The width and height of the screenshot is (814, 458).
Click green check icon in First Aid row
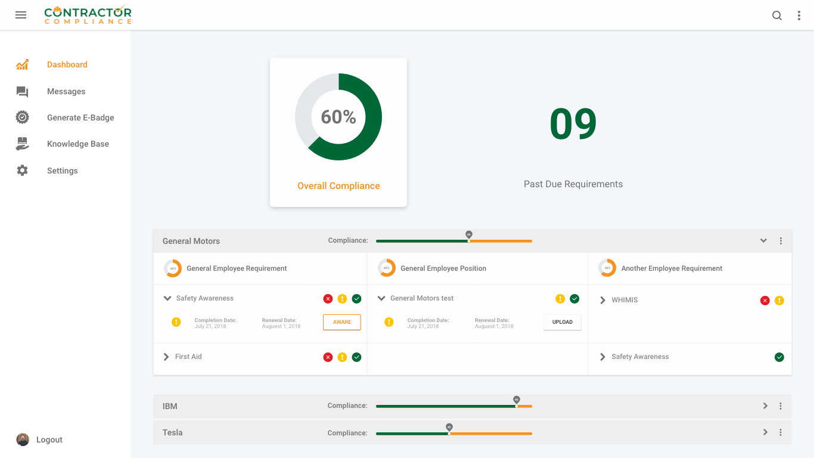(356, 357)
